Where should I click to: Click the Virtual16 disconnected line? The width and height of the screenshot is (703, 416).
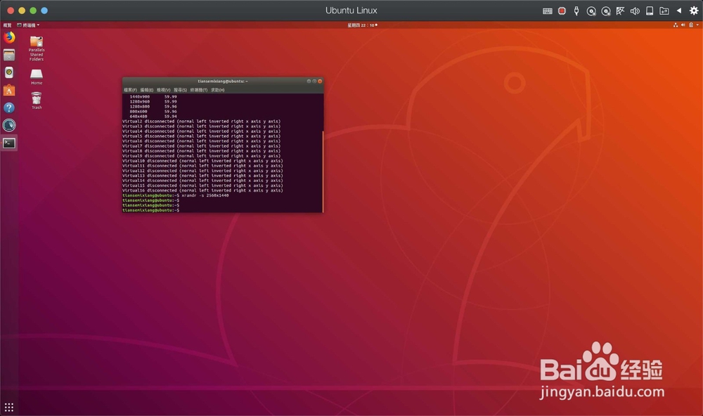[202, 190]
